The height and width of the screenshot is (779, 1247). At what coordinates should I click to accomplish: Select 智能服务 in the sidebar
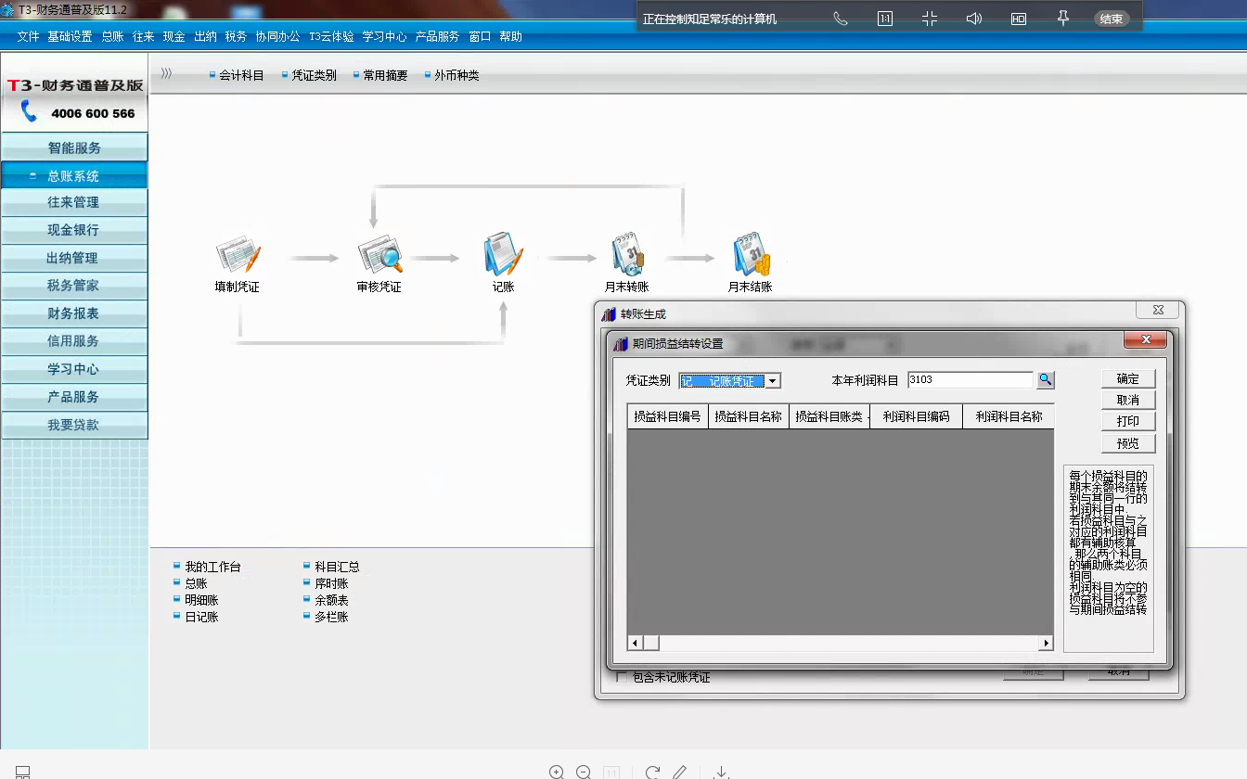(74, 147)
